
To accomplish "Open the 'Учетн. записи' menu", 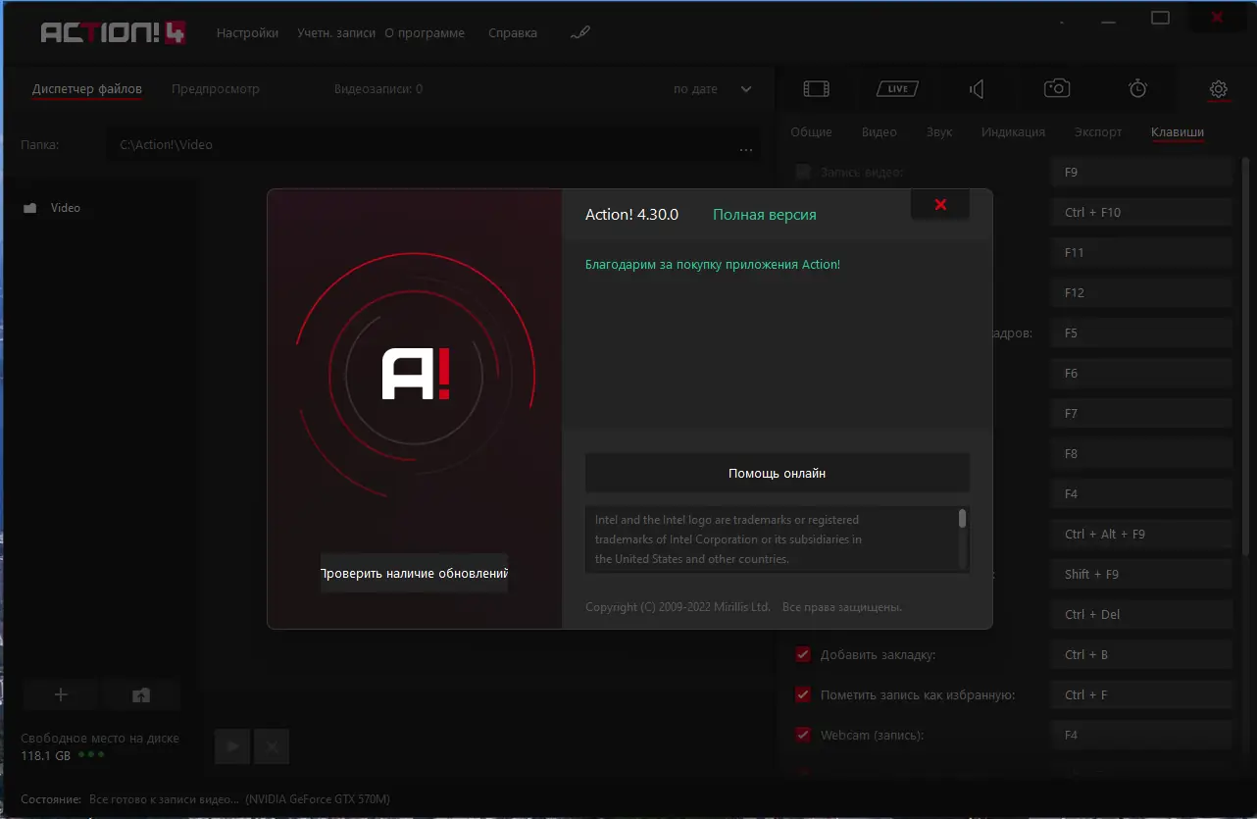I will (336, 32).
